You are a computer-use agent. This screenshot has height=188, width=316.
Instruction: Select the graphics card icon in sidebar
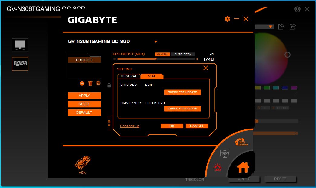(x=20, y=64)
